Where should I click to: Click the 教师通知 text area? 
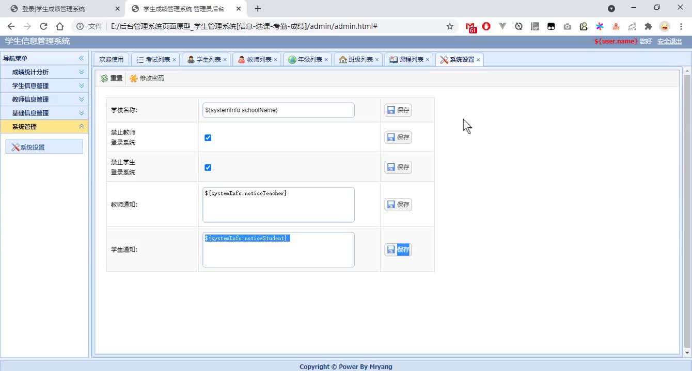pos(278,205)
